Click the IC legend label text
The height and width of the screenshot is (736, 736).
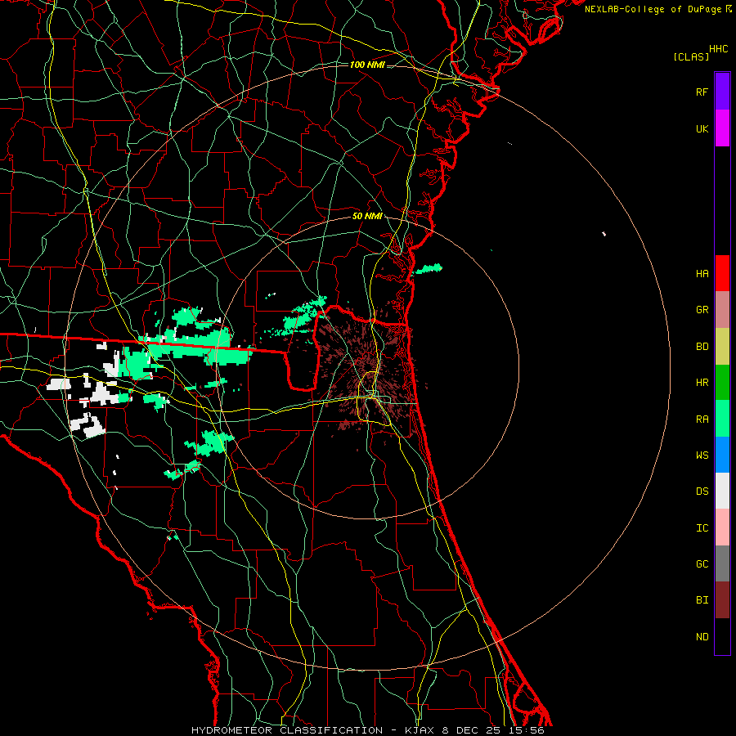[x=702, y=527]
